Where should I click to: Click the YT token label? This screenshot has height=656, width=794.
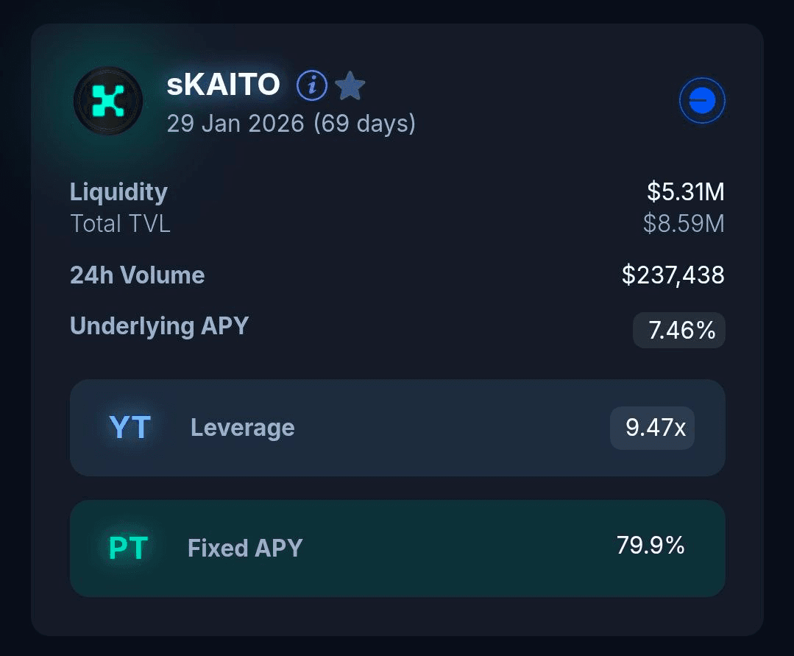click(130, 428)
